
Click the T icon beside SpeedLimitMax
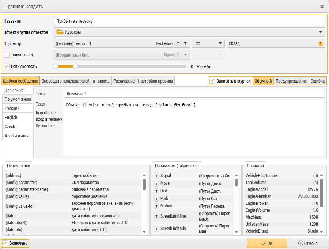pyautogui.click(x=156, y=216)
